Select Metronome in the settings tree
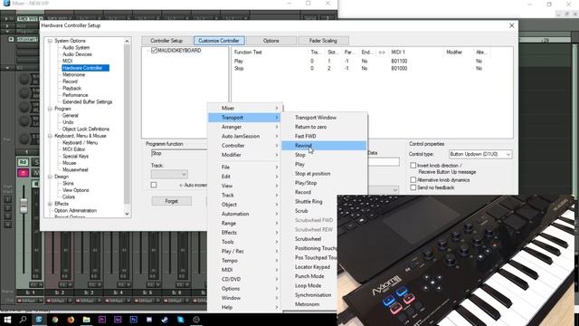 (74, 74)
